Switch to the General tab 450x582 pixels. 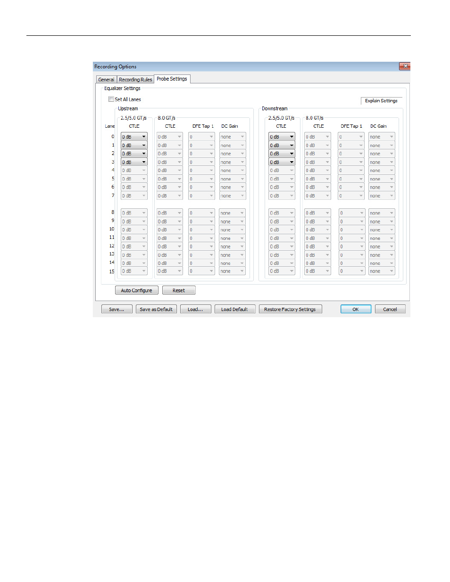[106, 80]
